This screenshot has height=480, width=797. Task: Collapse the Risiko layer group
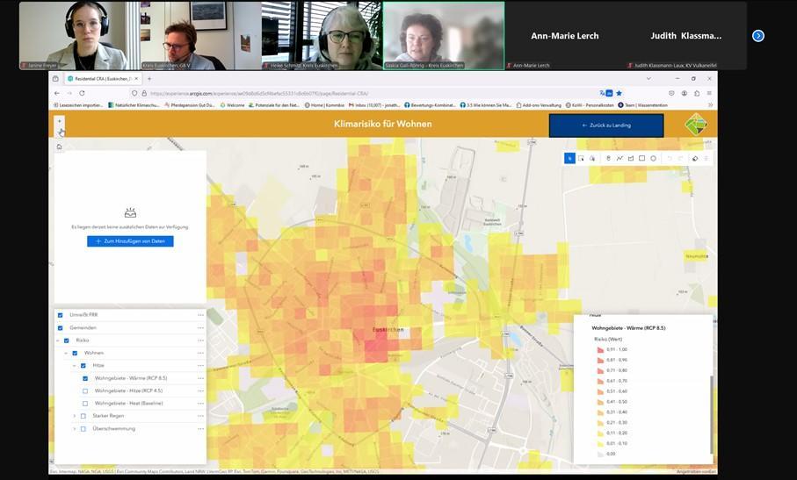57,340
